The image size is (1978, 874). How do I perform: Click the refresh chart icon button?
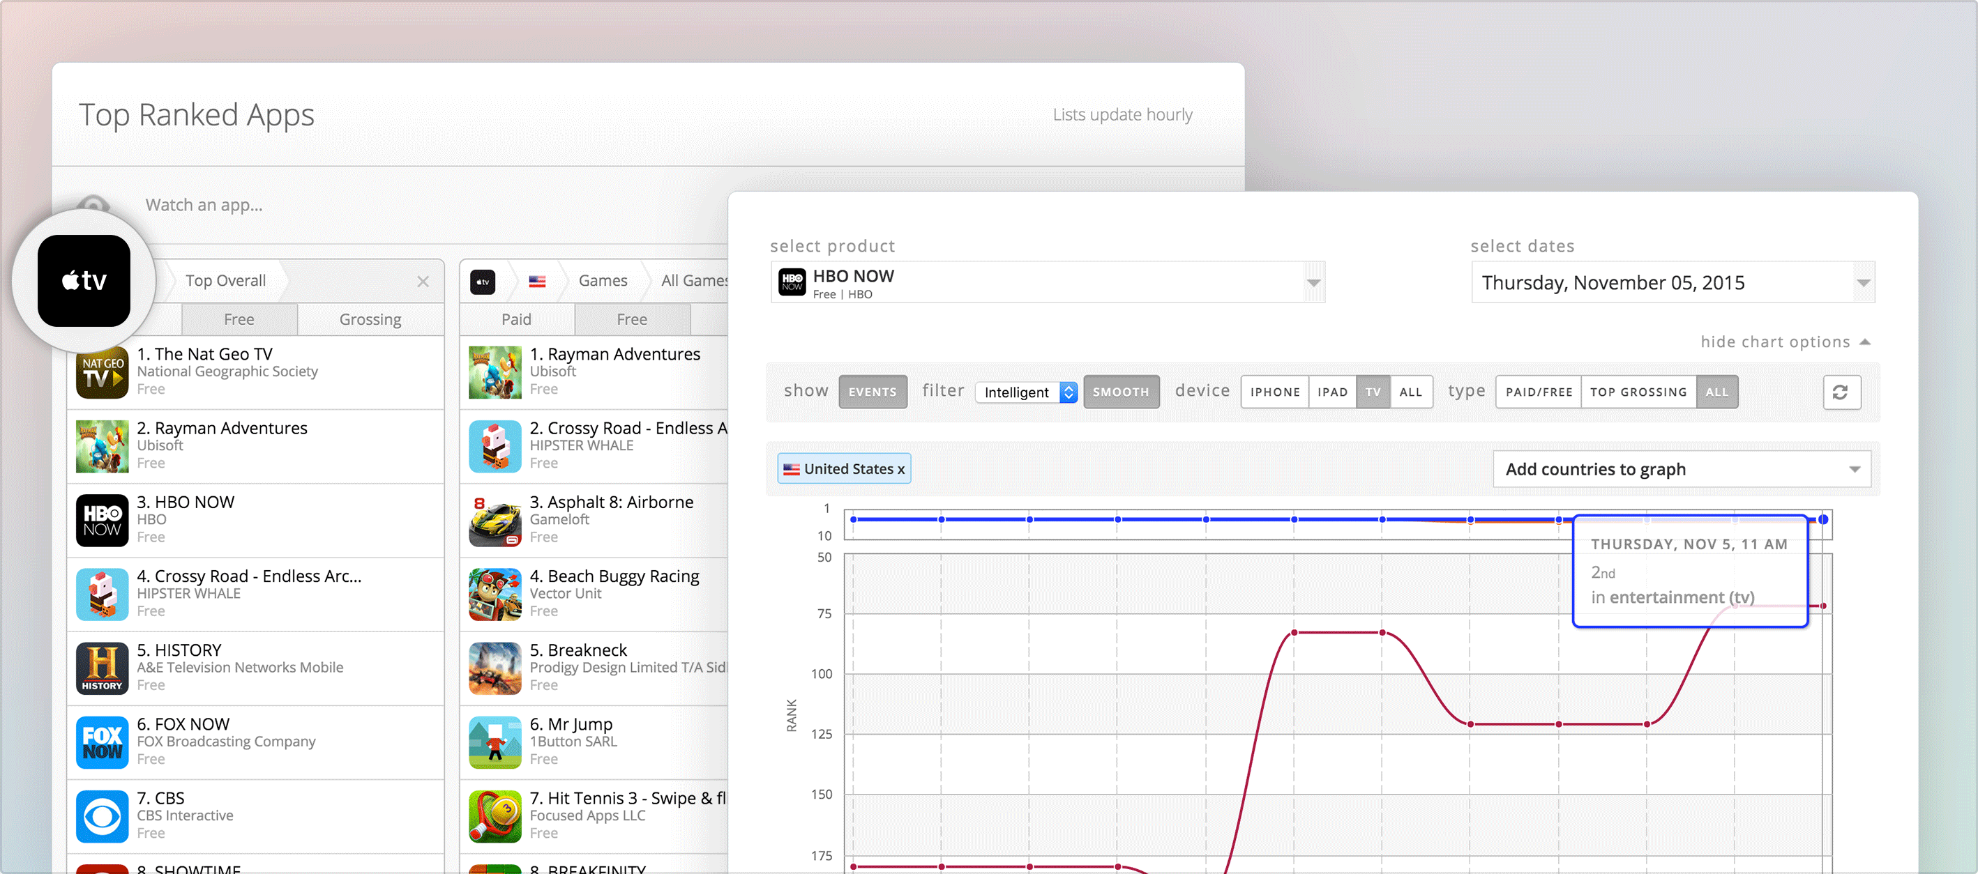1841,392
